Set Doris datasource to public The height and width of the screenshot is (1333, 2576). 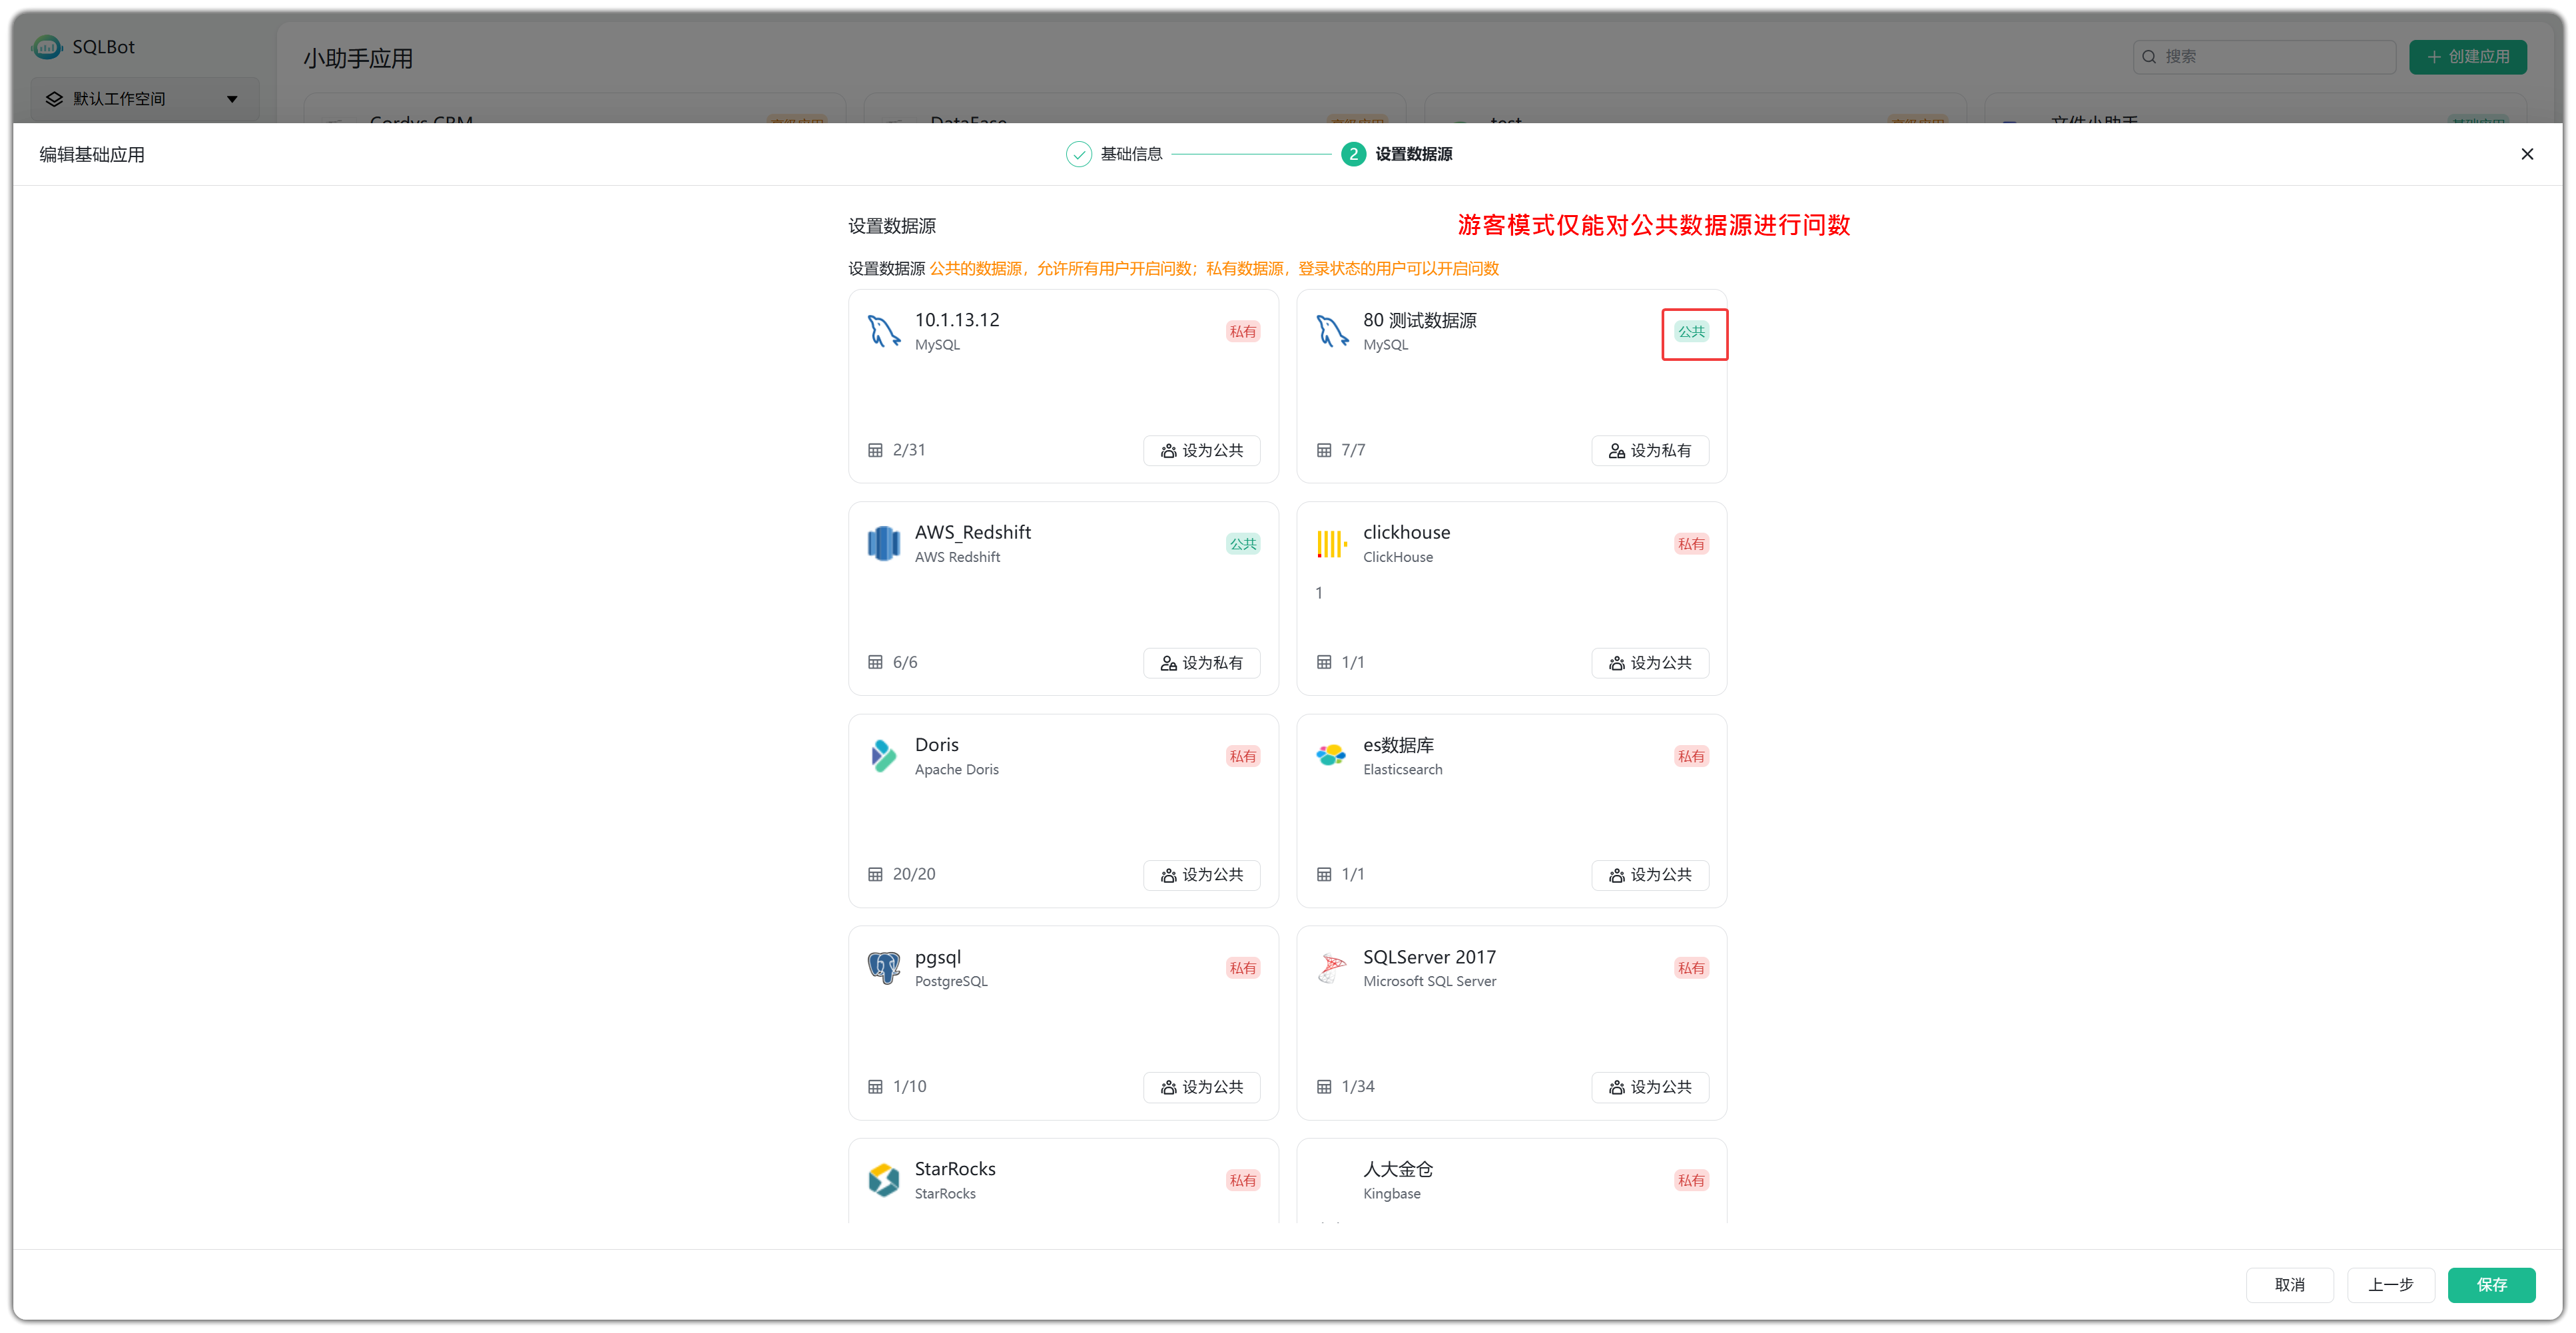pos(1201,875)
